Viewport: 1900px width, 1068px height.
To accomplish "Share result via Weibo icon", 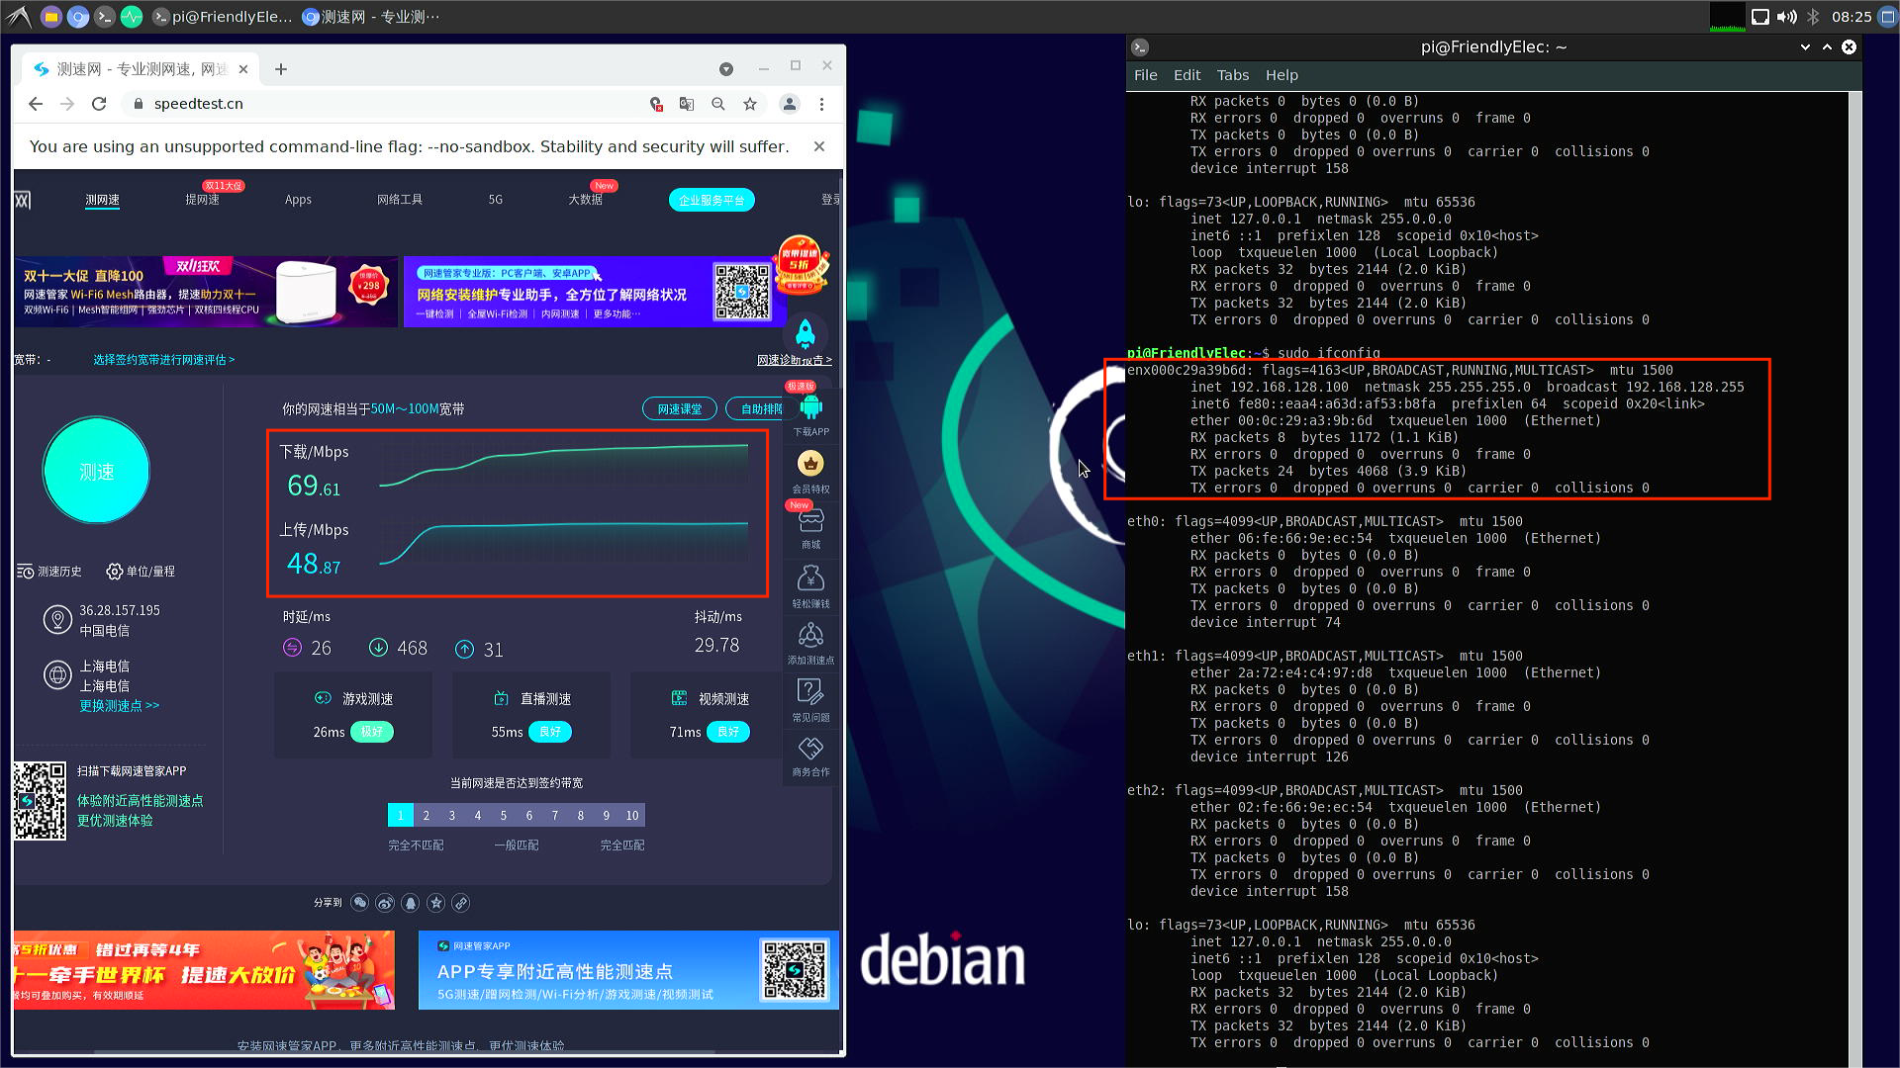I will pos(385,903).
